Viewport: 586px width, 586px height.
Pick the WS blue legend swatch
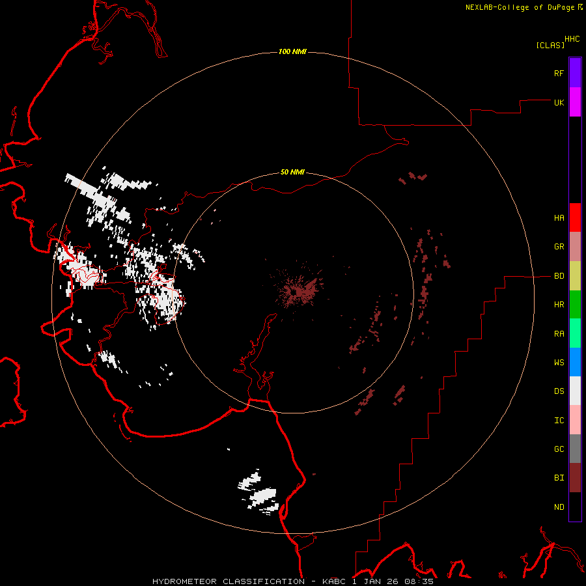[x=575, y=362]
